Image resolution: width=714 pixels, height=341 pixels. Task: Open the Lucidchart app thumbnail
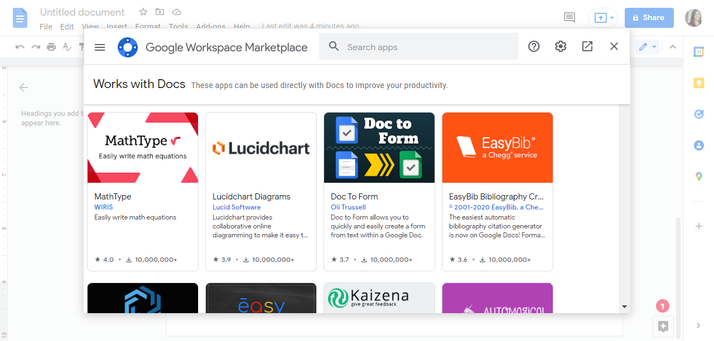[261, 148]
